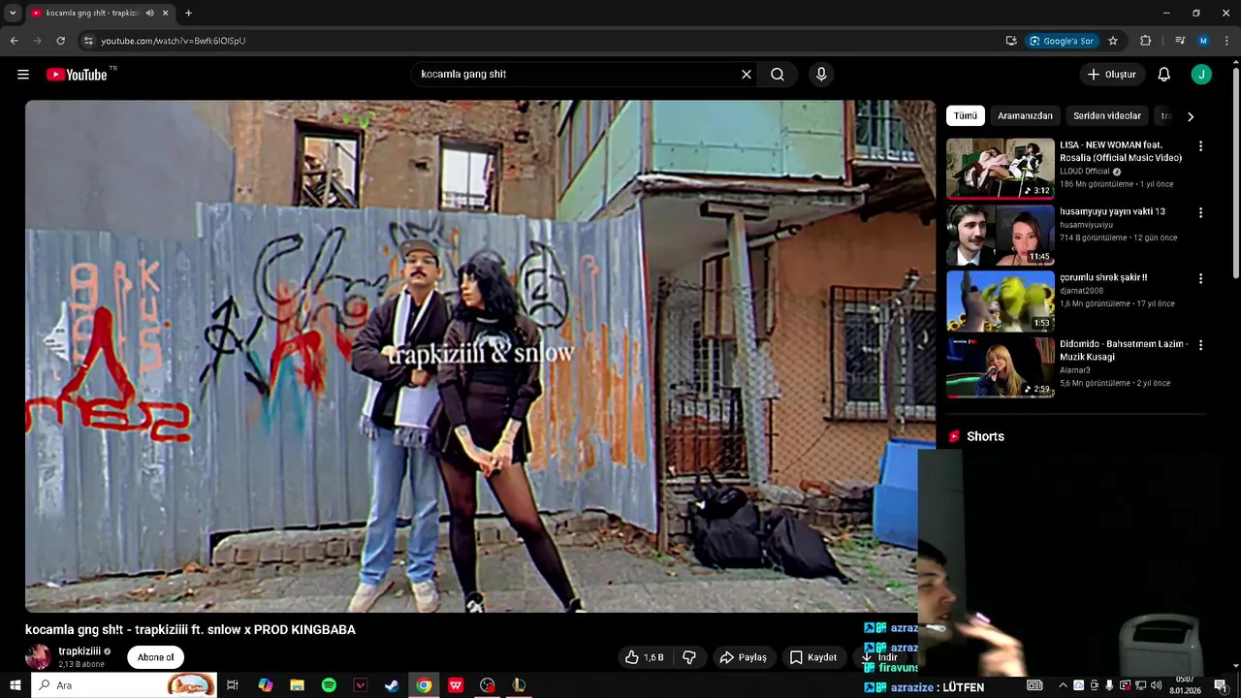Image resolution: width=1241 pixels, height=698 pixels.
Task: Open the Windows Start menu
Action: tap(16, 685)
